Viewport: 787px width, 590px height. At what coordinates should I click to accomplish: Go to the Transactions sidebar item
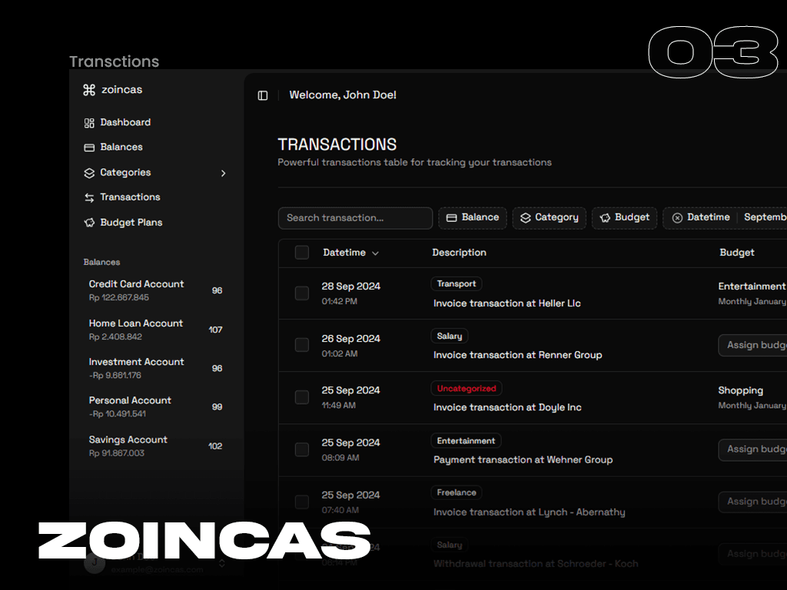pos(130,197)
